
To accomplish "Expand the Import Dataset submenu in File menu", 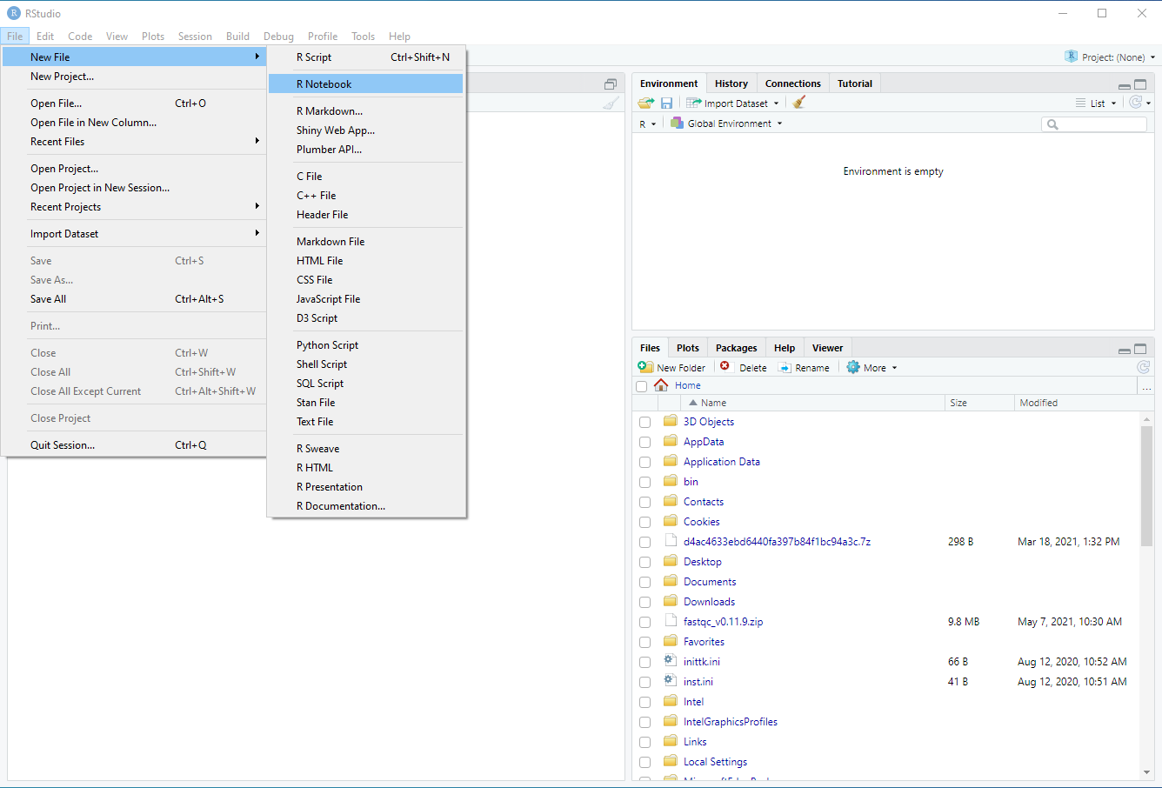I will [x=134, y=233].
